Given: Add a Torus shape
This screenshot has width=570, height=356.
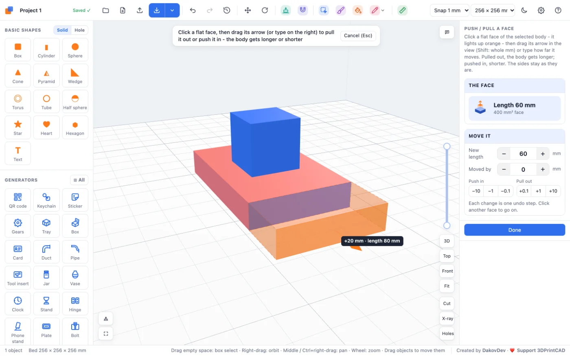Looking at the screenshot, I should click(18, 101).
